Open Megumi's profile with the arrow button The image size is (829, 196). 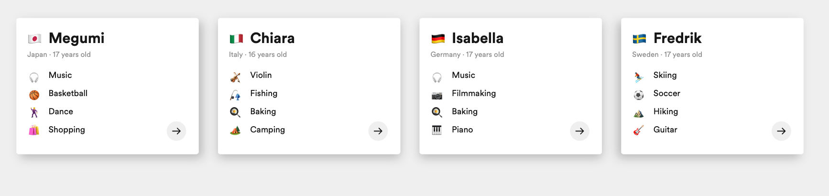[x=176, y=131]
